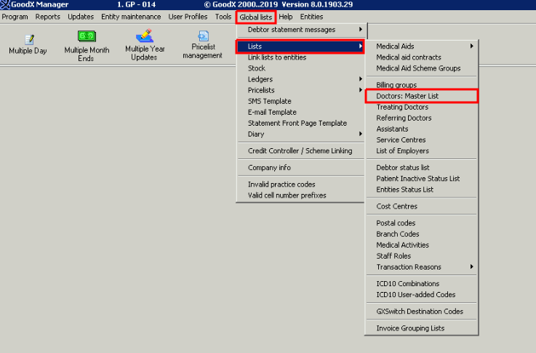This screenshot has height=353, width=536.
Task: Expand Debtor statement messages submenu
Action: click(301, 30)
